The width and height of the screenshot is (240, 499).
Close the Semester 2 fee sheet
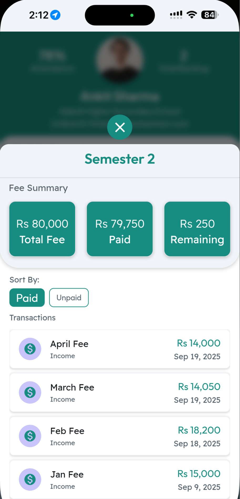click(x=120, y=127)
